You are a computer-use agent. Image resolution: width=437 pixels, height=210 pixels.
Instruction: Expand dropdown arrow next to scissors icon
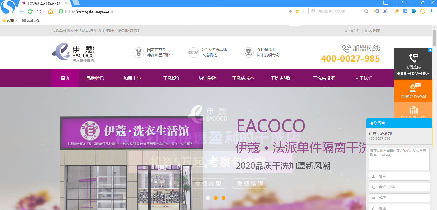[390, 11]
